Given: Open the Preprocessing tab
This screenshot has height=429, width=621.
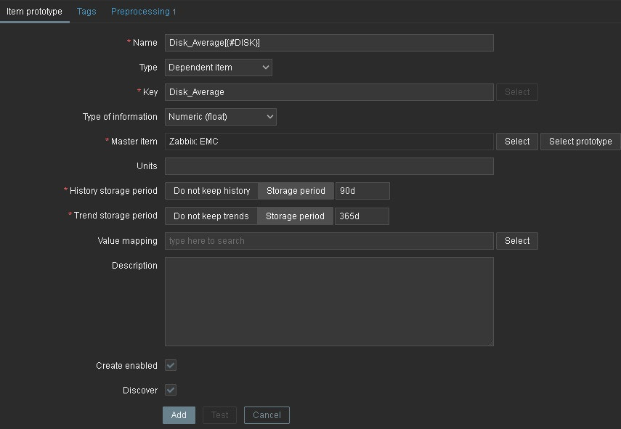Looking at the screenshot, I should coord(143,12).
